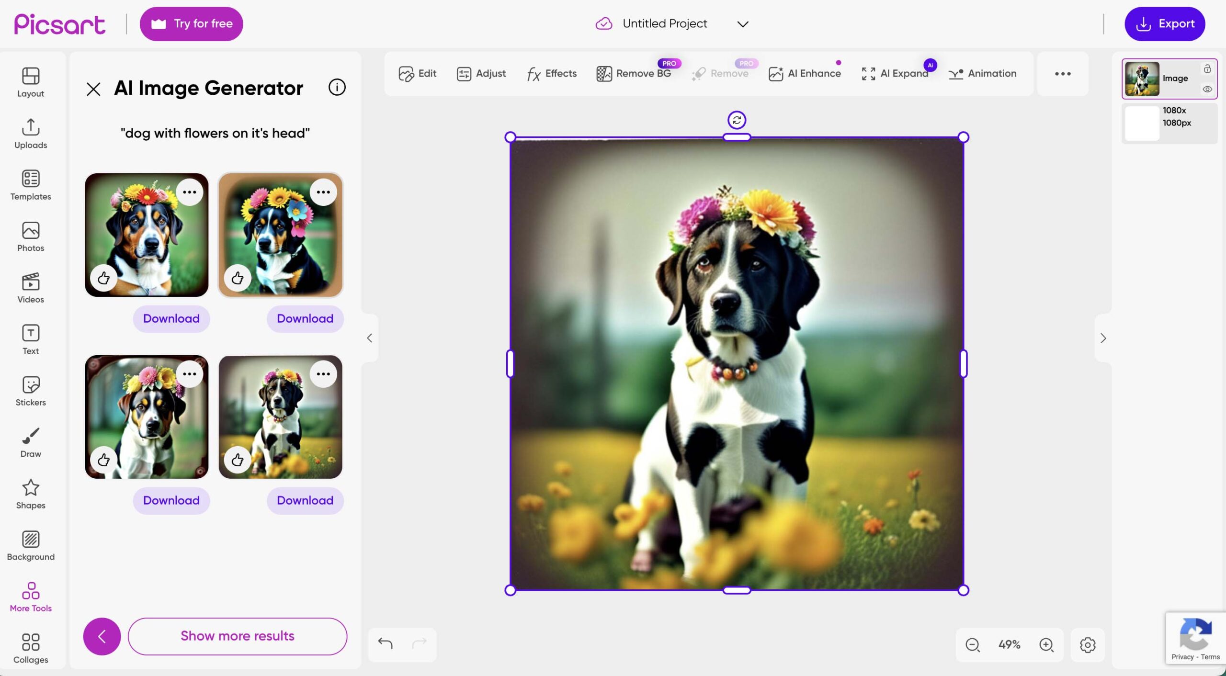Viewport: 1226px width, 676px height.
Task: Click the rotate handle above the image
Action: (x=737, y=120)
